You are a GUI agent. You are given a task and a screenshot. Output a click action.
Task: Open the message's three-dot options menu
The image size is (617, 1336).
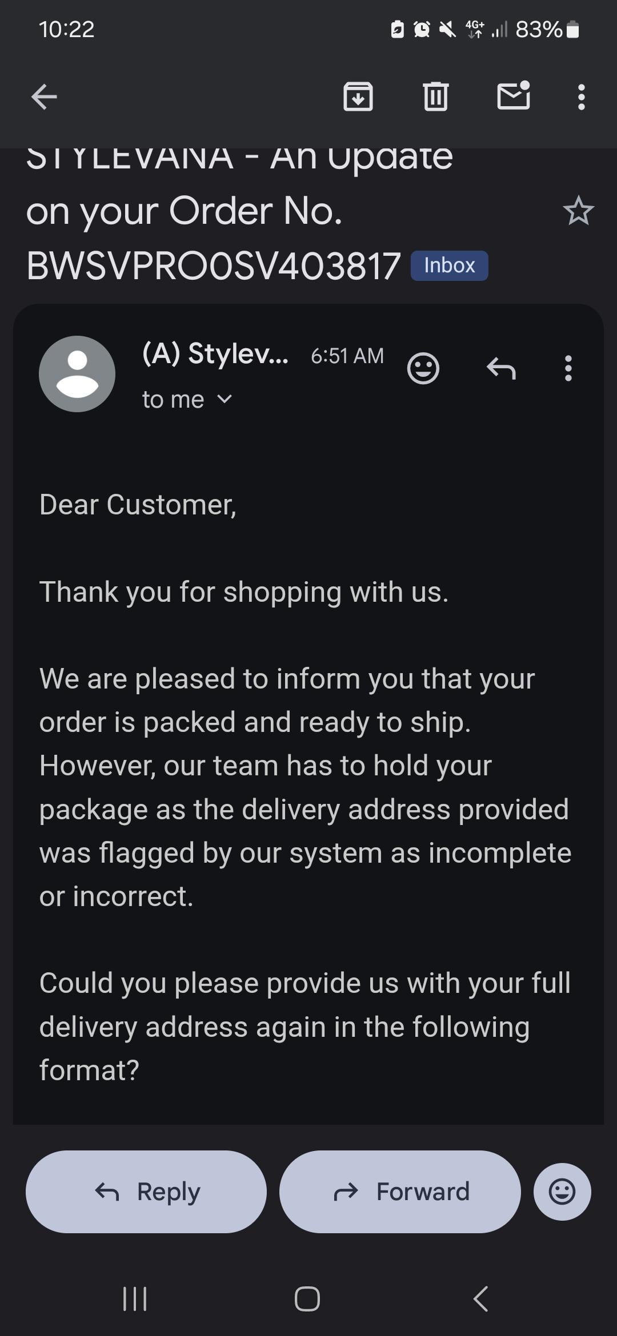[568, 368]
